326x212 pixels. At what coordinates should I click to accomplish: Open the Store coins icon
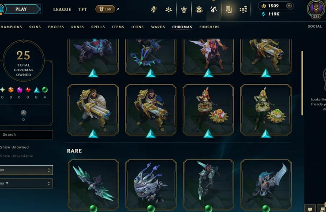[243, 9]
